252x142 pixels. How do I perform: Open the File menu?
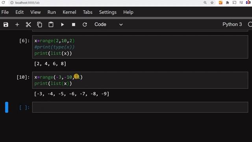click(5, 12)
